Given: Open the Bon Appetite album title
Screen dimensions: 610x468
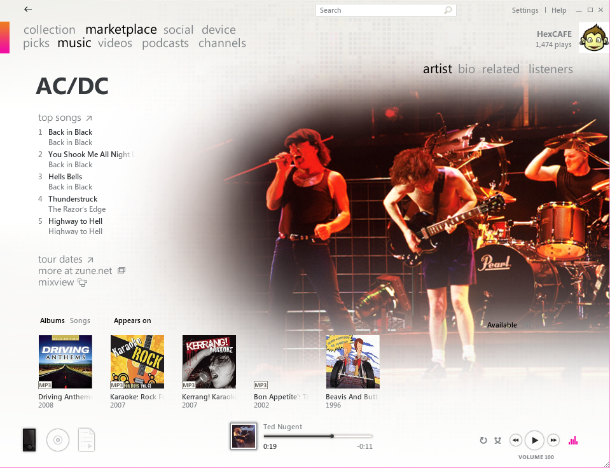Looking at the screenshot, I should coord(281,397).
